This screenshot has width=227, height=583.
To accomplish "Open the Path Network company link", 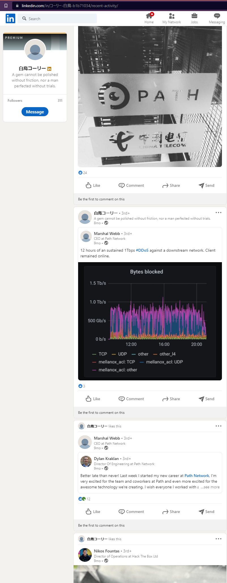I will pos(197,476).
